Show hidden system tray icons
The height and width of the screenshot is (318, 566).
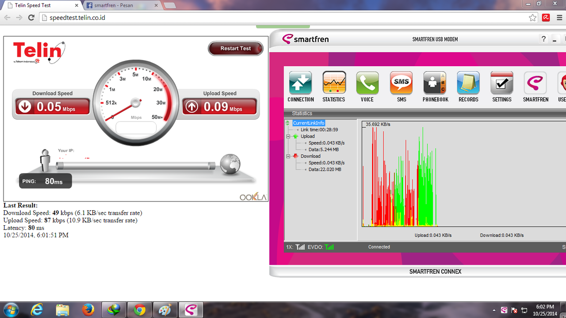point(494,310)
